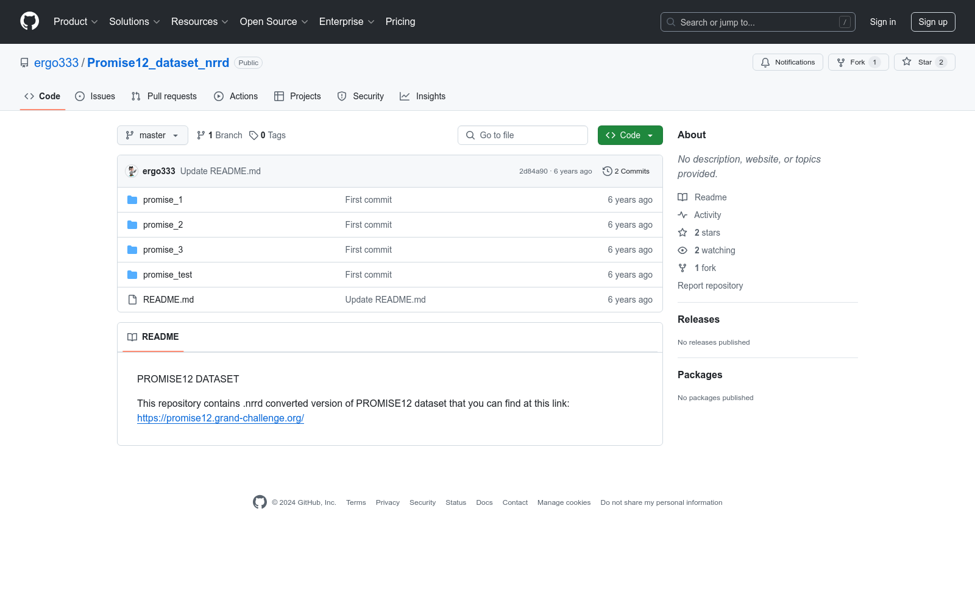Screen dimensions: 975x609
Task: Expand the Product menu
Action: click(x=75, y=21)
